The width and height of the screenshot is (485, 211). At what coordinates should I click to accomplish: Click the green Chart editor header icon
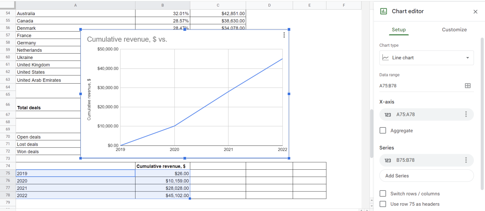pos(384,11)
